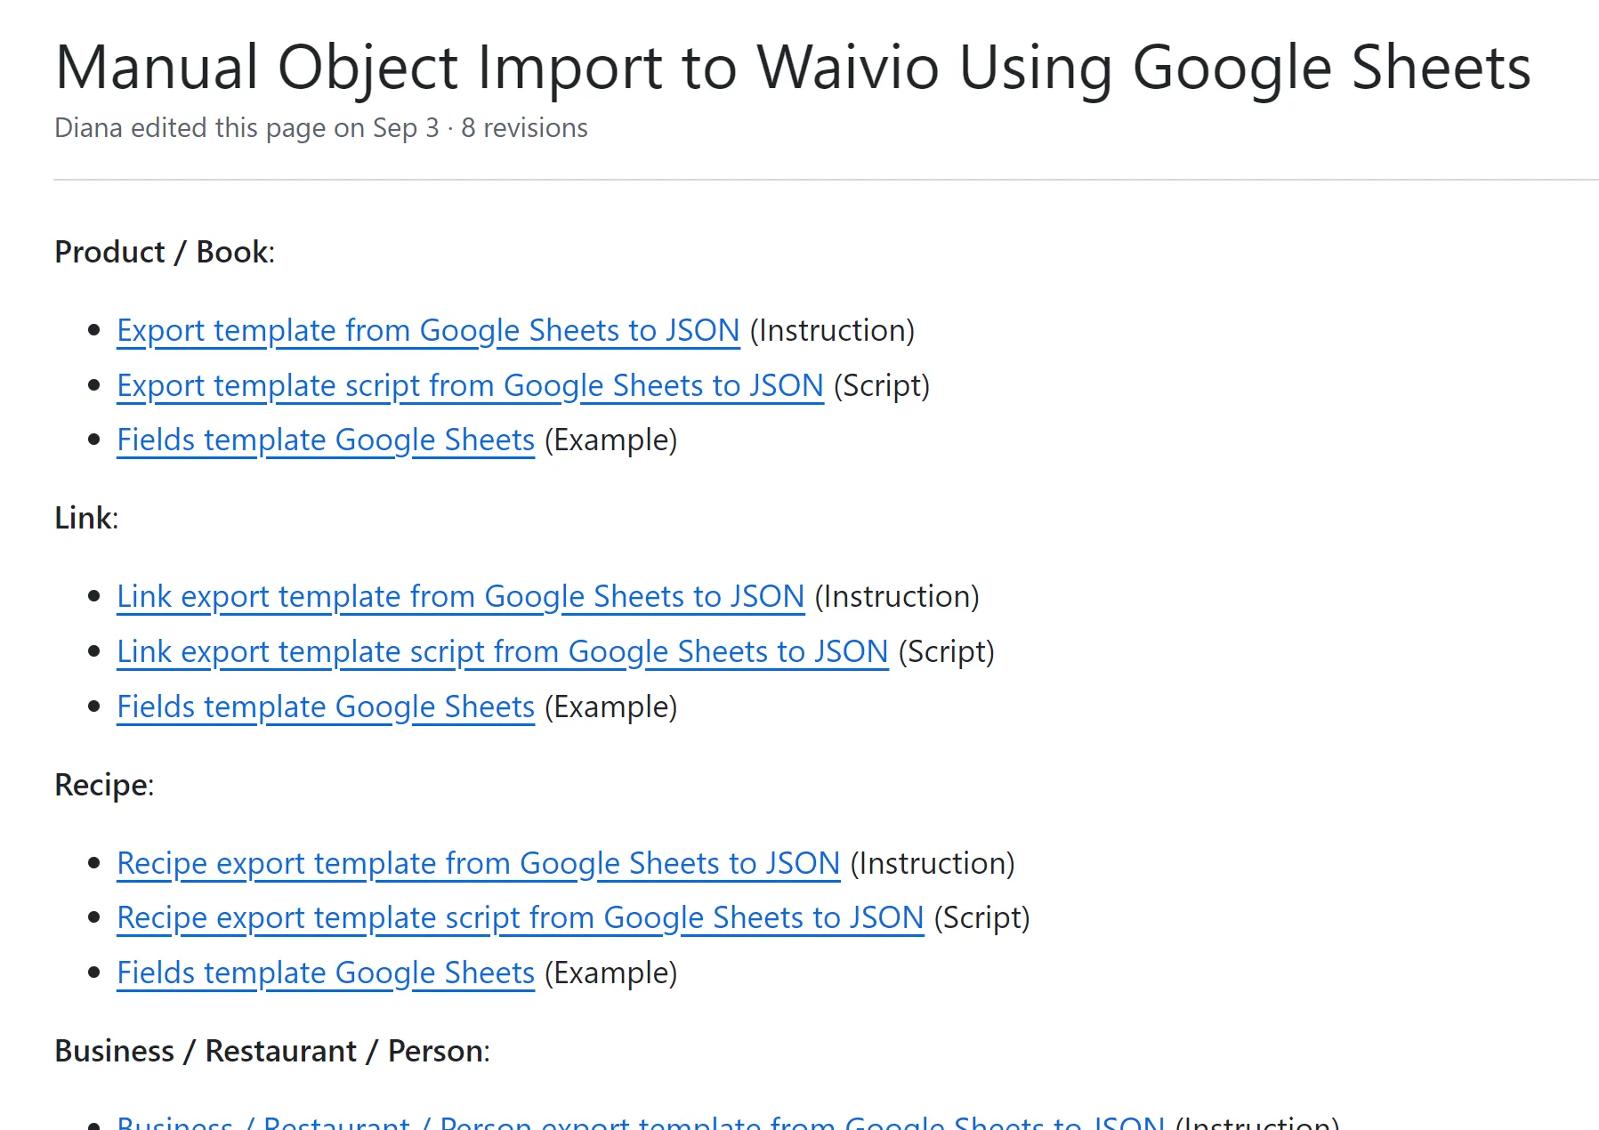Open Fields template link under Product / Book
The height and width of the screenshot is (1130, 1599).
326,440
